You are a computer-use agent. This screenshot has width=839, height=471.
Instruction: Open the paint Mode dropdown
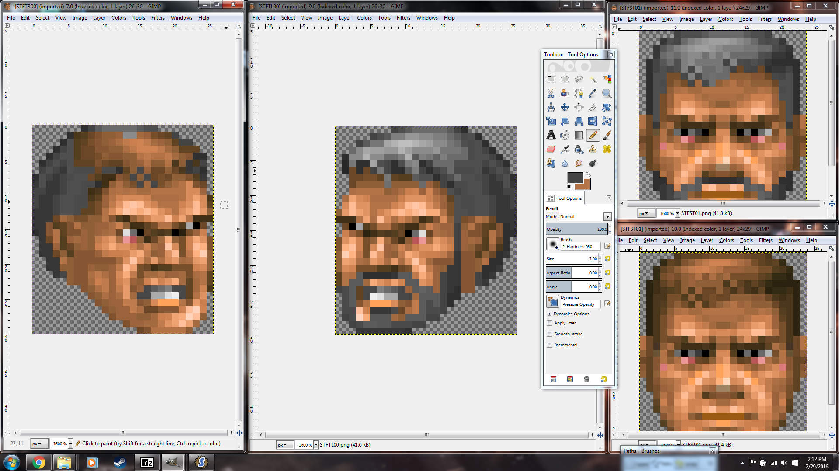(x=607, y=217)
